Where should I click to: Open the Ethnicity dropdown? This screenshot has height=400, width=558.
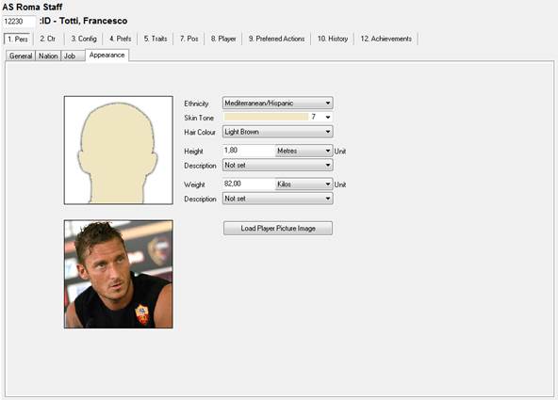point(277,103)
